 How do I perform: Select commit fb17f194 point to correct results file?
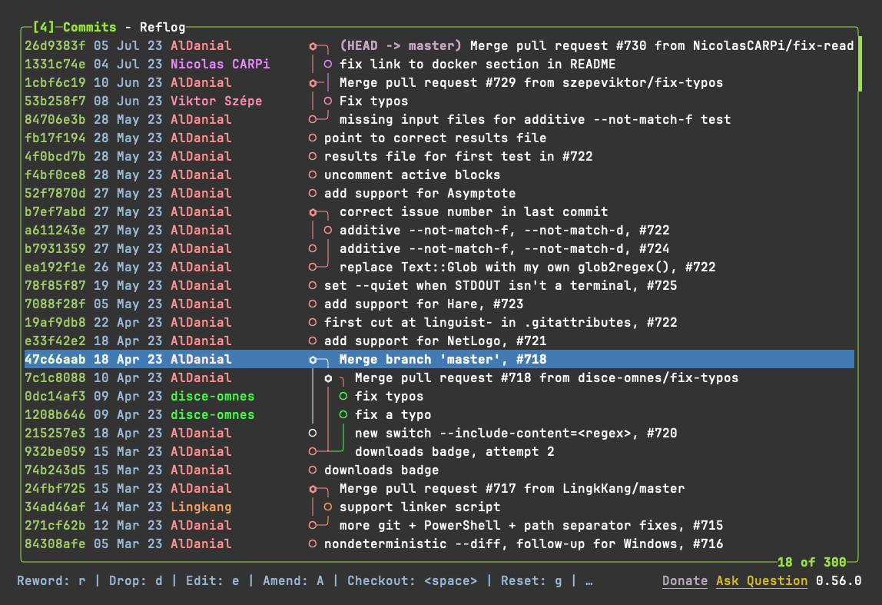[439, 138]
